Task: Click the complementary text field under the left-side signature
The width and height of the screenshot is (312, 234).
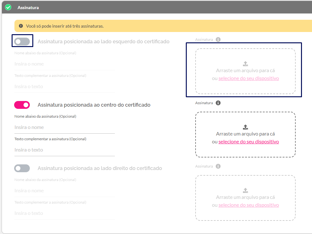Action: (65, 87)
